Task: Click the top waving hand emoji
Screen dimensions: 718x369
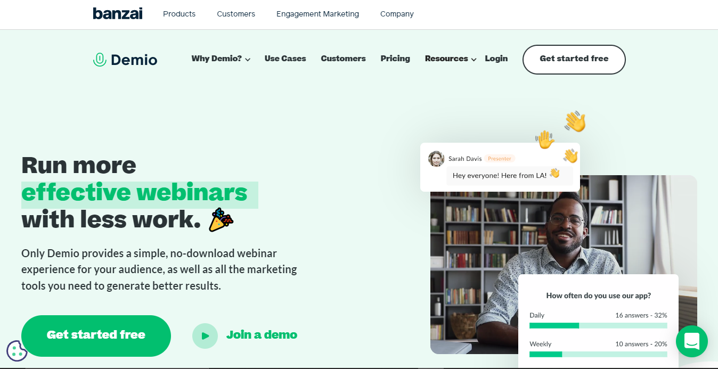Action: point(575,121)
